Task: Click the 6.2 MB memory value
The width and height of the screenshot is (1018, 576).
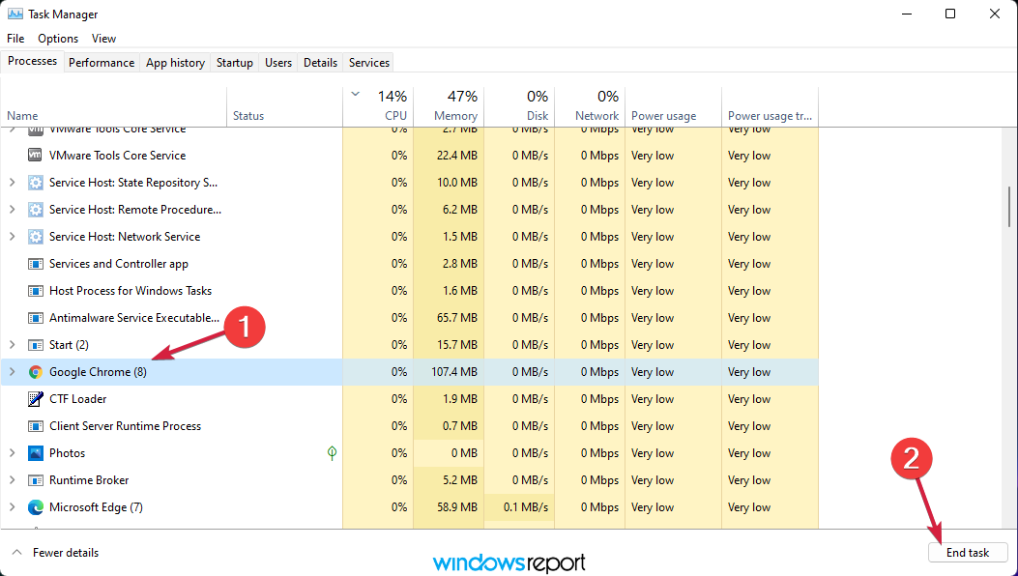Action: pyautogui.click(x=460, y=210)
